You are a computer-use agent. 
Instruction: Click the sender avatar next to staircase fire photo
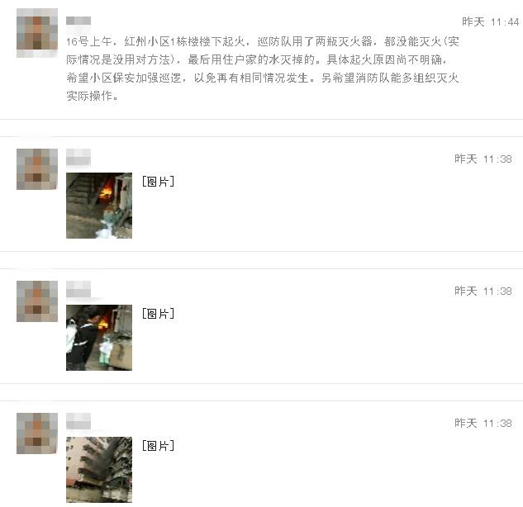pos(37,169)
